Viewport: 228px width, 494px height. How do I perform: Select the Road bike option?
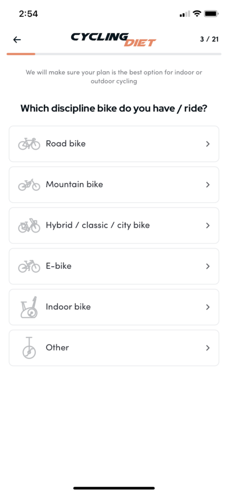coord(114,144)
